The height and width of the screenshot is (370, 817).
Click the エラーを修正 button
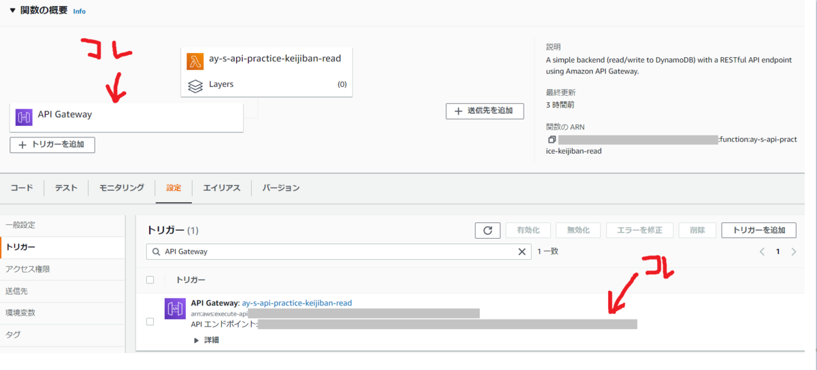click(x=639, y=231)
